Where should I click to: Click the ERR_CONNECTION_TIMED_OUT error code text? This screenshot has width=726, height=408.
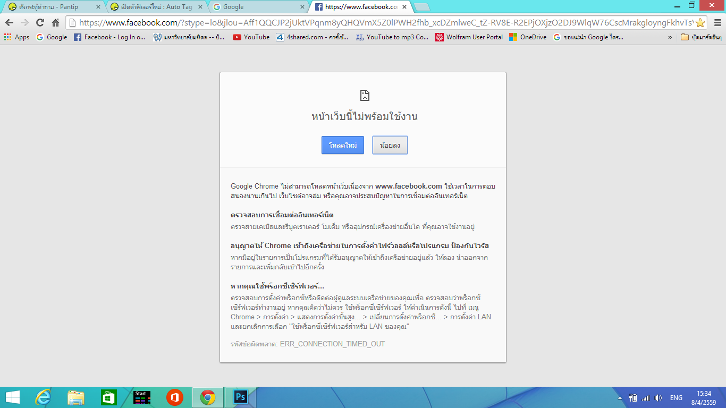point(332,344)
